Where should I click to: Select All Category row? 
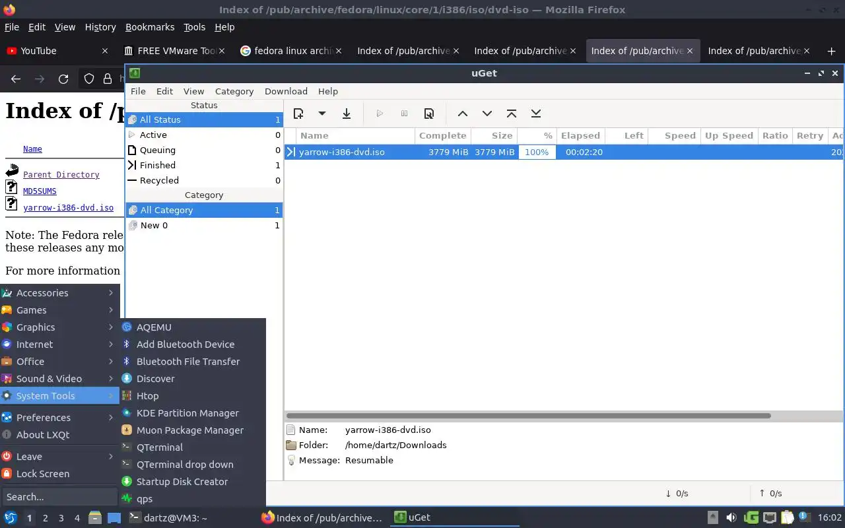click(204, 210)
